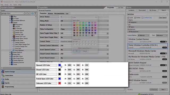Toggle the Certified Only checkbox
This screenshot has width=170, height=95.
point(142,18)
